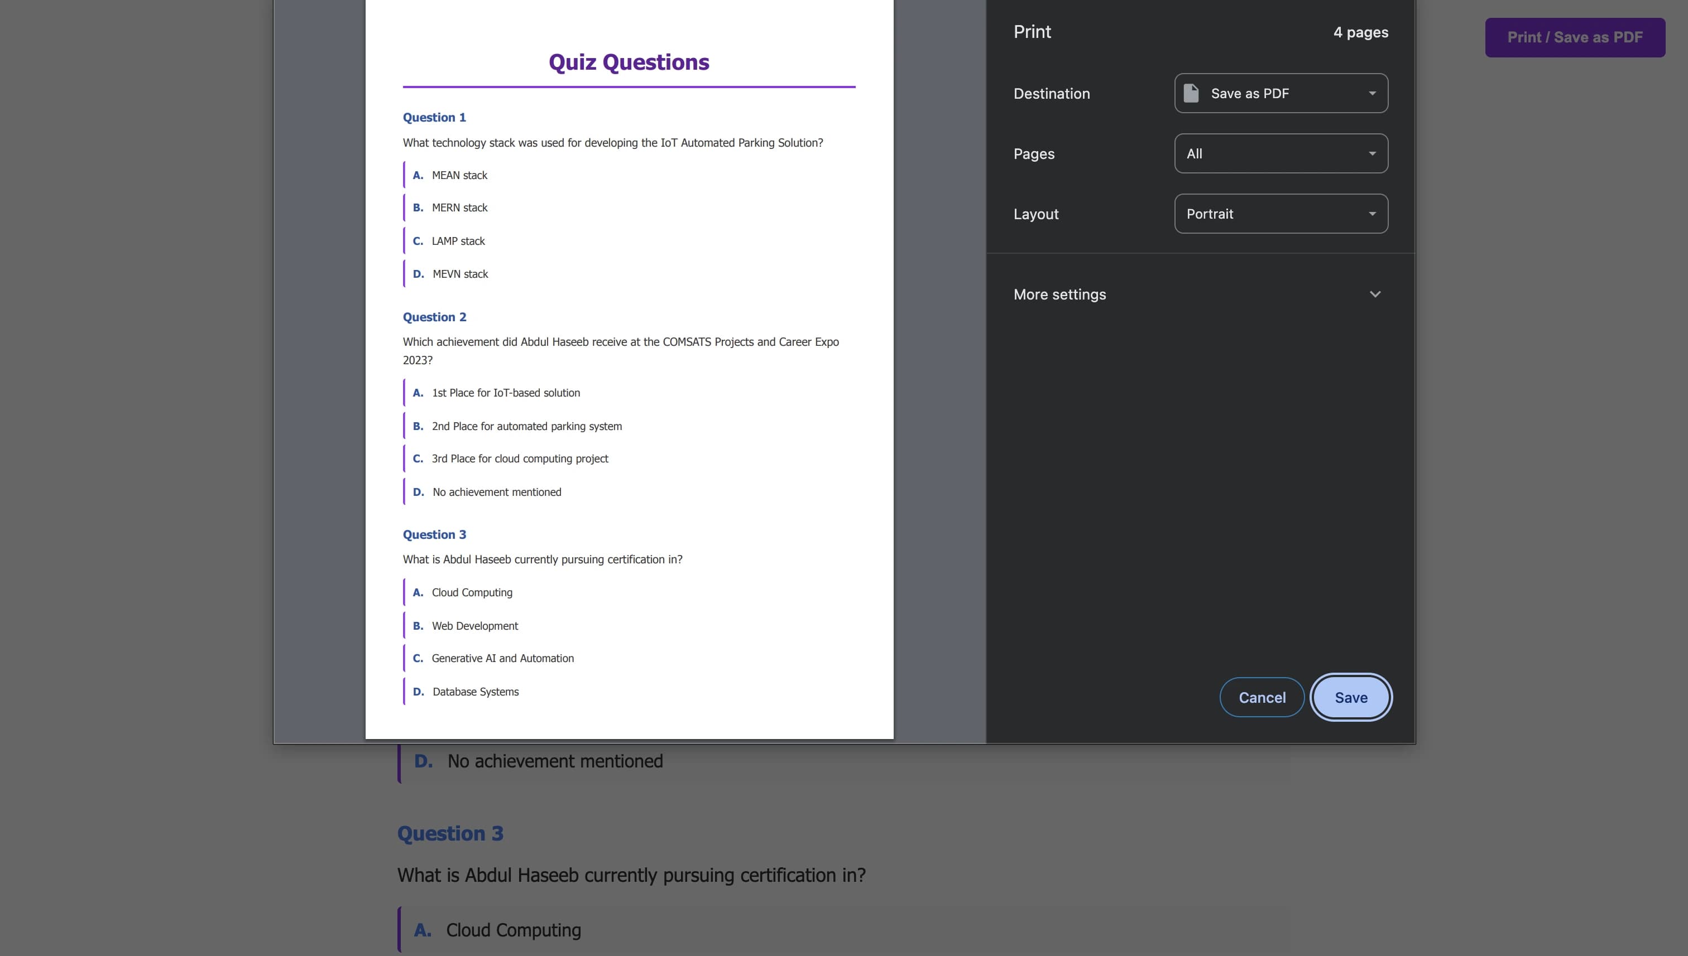Image resolution: width=1688 pixels, height=956 pixels.
Task: Click background Cloud Computing option A
Action: tap(512, 930)
